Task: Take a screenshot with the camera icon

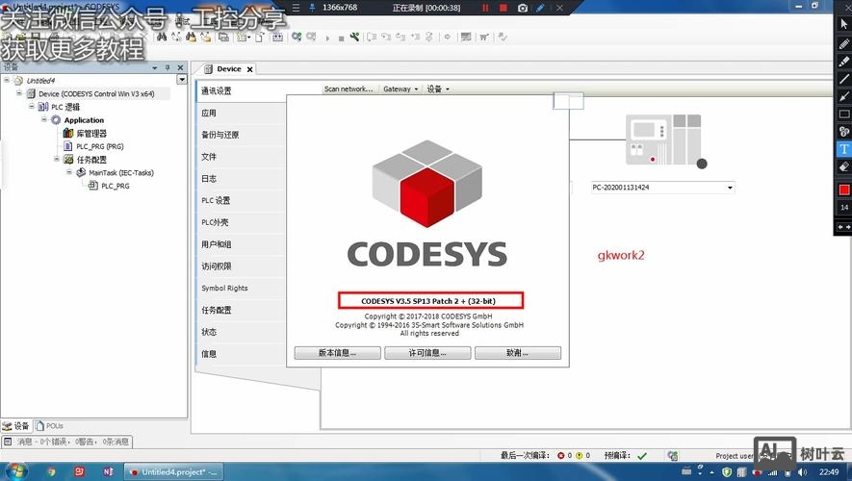Action: (x=522, y=8)
